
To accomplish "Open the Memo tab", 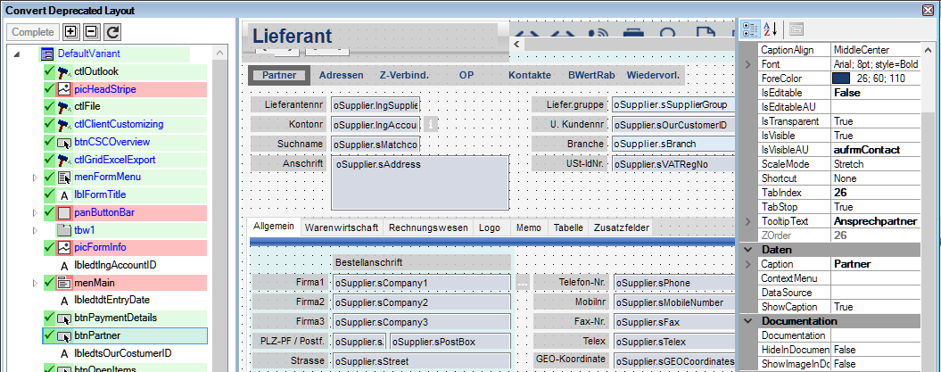I will (529, 227).
